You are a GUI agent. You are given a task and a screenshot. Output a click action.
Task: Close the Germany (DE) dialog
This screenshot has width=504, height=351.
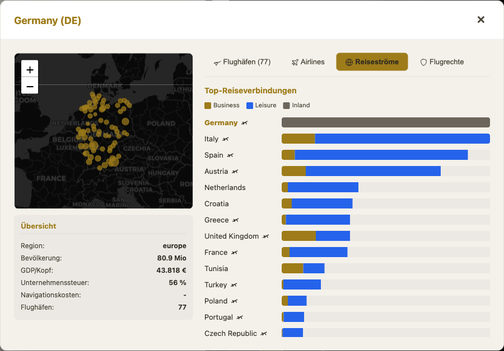coord(481,20)
